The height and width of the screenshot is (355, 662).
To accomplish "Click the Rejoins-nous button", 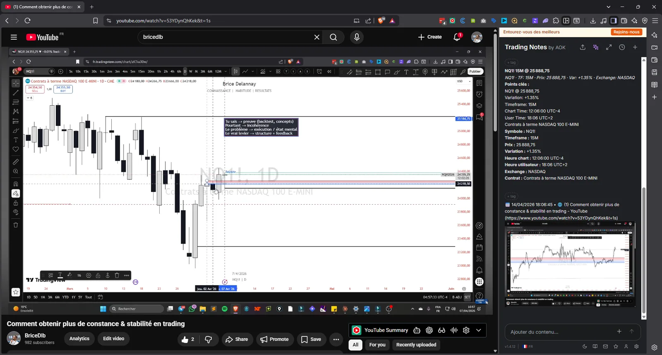I will pyautogui.click(x=626, y=32).
